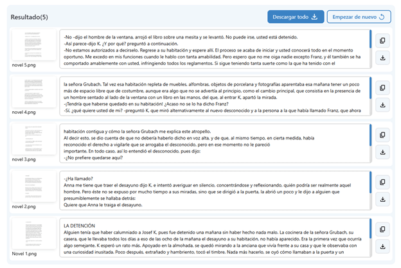Open the novel 3.png thumbnail
Viewport: 401px width, 268px height.
pyautogui.click(x=34, y=139)
